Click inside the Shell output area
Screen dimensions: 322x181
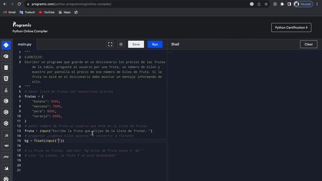point(245,115)
